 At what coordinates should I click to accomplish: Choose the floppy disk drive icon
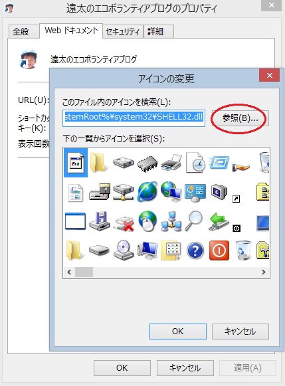(x=100, y=221)
